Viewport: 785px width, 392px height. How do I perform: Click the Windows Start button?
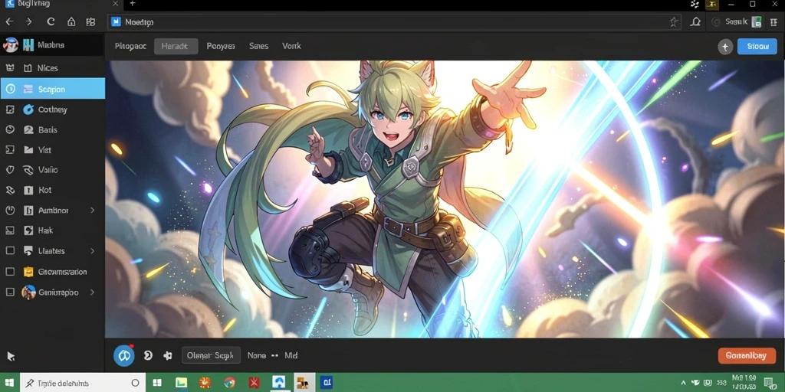coord(9,383)
